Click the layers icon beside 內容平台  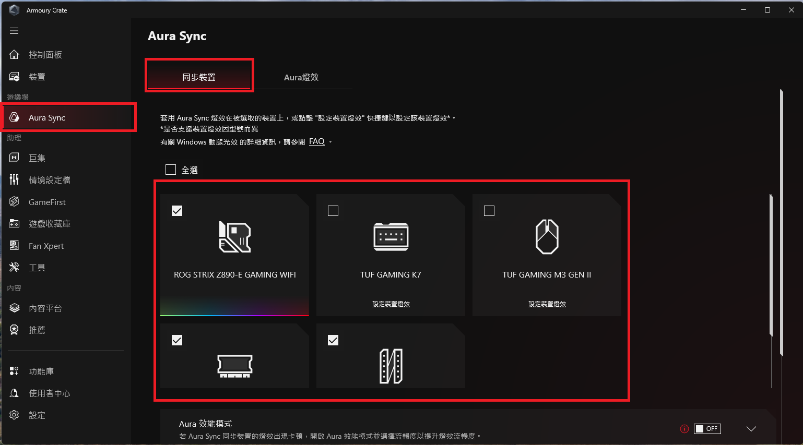coord(14,308)
